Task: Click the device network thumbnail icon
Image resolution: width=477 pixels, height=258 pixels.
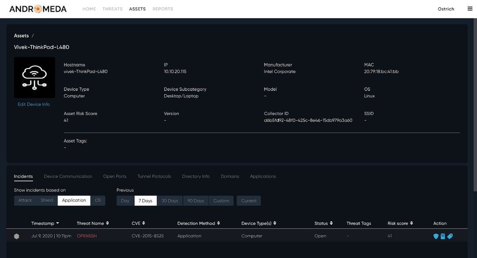Action: pyautogui.click(x=35, y=77)
